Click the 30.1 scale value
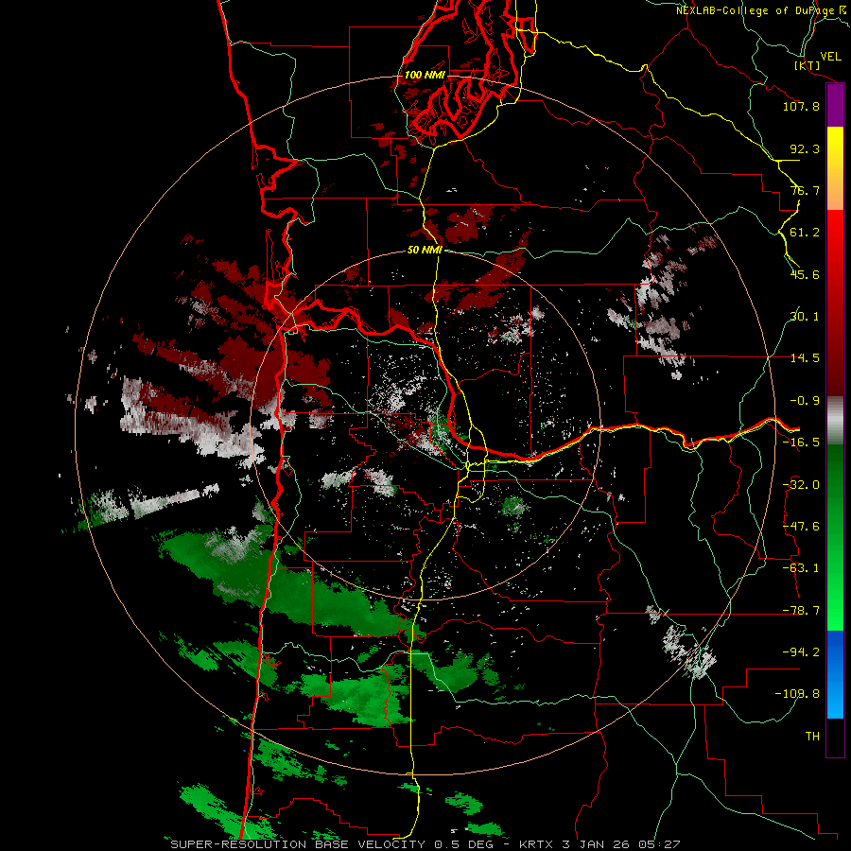 click(x=805, y=317)
